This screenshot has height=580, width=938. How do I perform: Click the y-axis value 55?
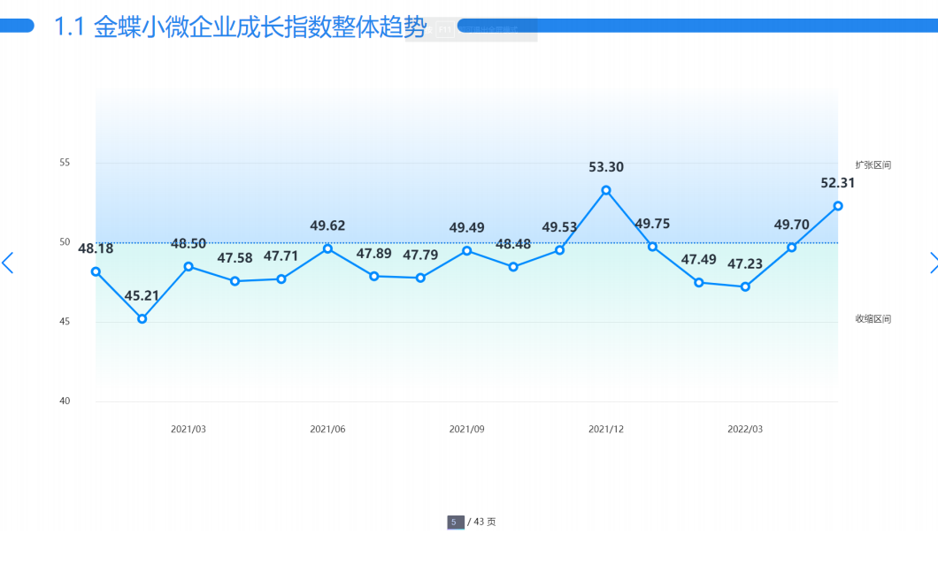65,163
